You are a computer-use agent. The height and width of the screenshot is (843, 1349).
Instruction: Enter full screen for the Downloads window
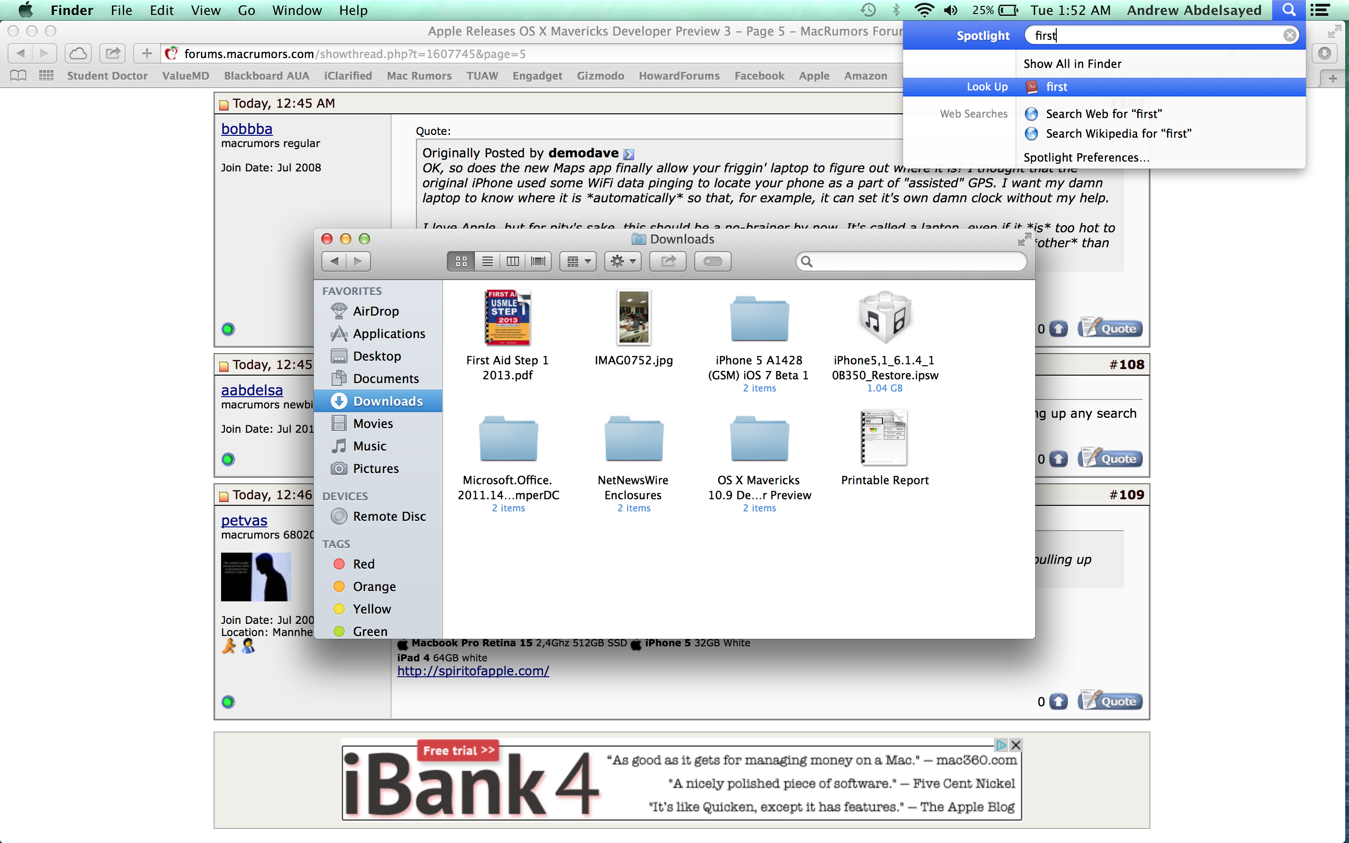point(1024,240)
